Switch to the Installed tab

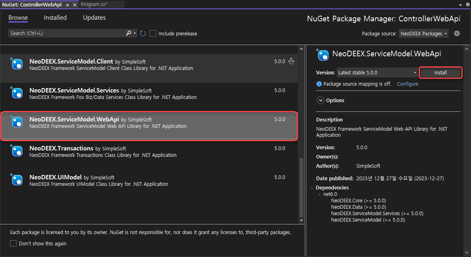(x=55, y=18)
